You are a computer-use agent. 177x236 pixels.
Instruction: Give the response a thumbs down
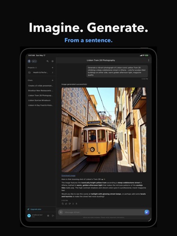pos(69,204)
